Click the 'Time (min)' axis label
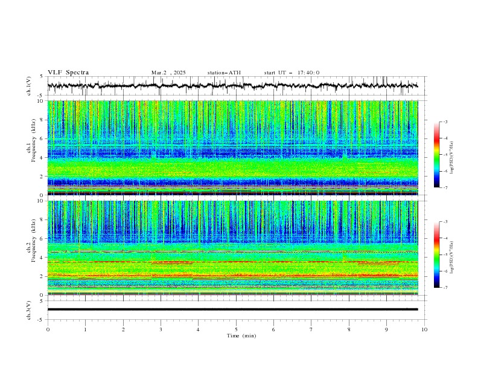The image size is (478, 370). coord(241,336)
